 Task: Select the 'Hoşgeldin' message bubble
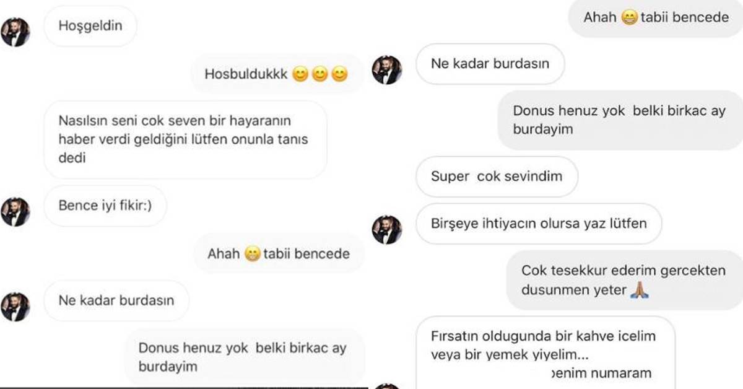pos(90,27)
